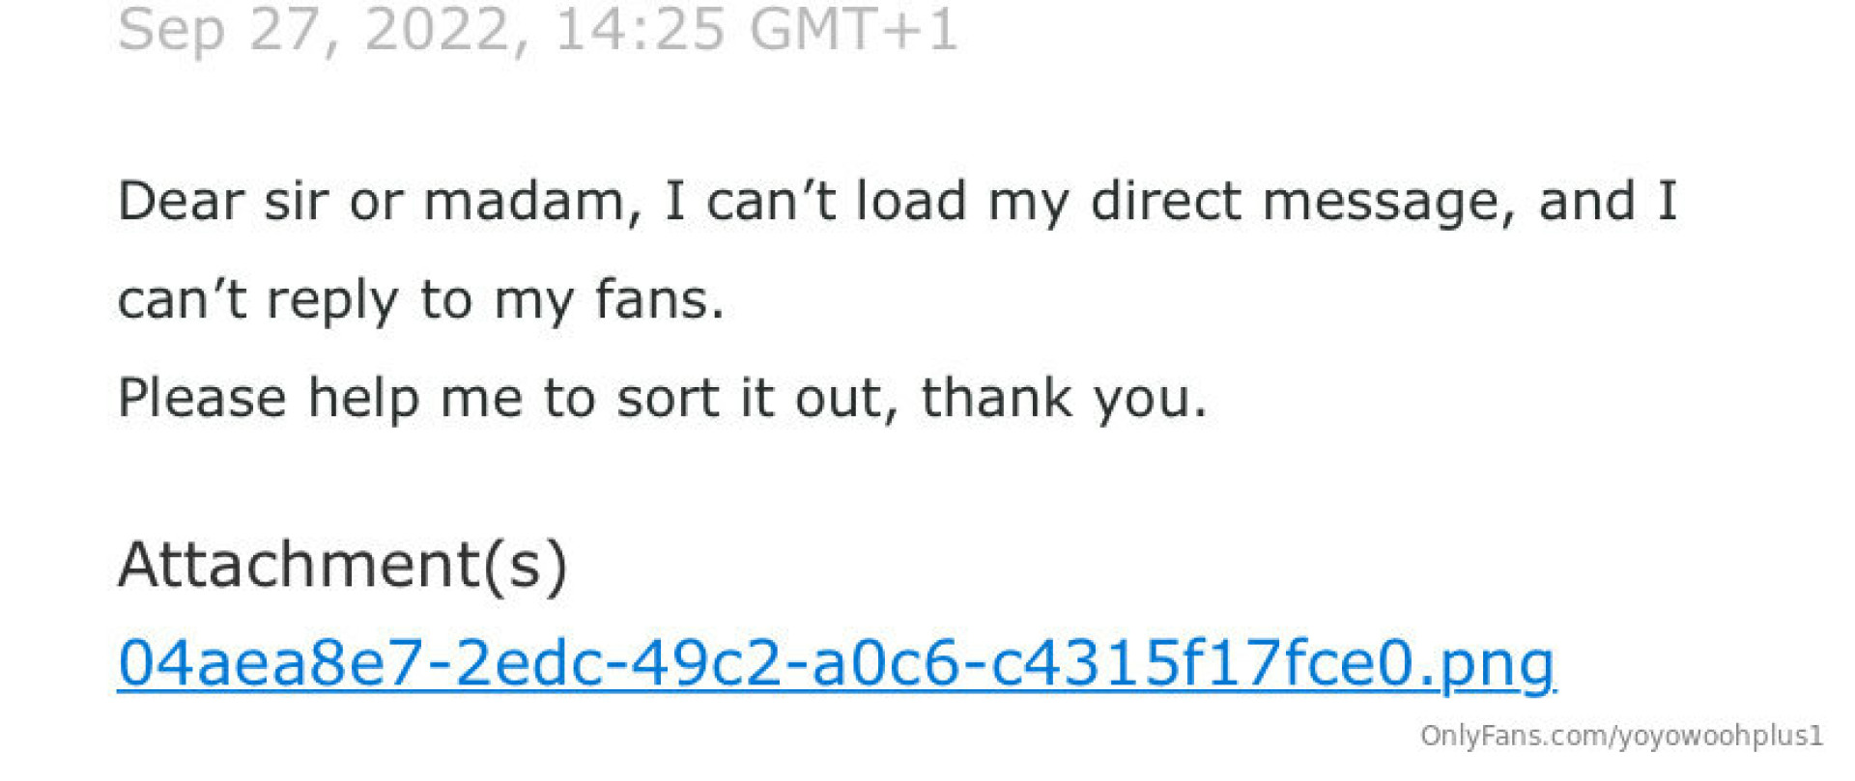This screenshot has width=1855, height=781.
Task: Click the "14:25" time in the header
Action: pos(640,29)
